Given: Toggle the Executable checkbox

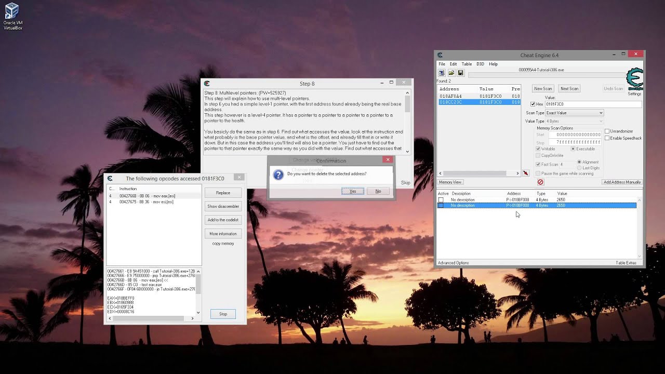Looking at the screenshot, I should pos(573,149).
